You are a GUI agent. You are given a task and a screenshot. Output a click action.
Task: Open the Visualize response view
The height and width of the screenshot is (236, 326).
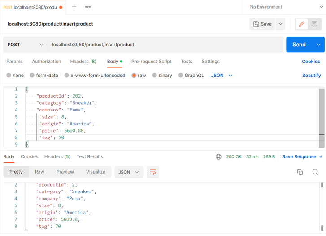click(x=96, y=172)
